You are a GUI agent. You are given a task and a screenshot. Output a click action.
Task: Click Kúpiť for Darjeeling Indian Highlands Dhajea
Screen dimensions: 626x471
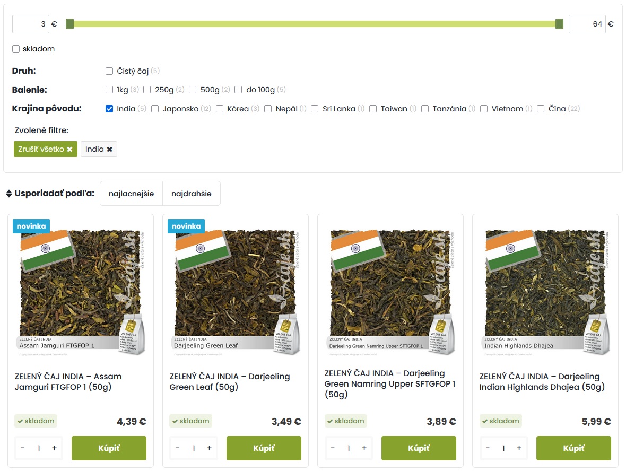pos(573,448)
